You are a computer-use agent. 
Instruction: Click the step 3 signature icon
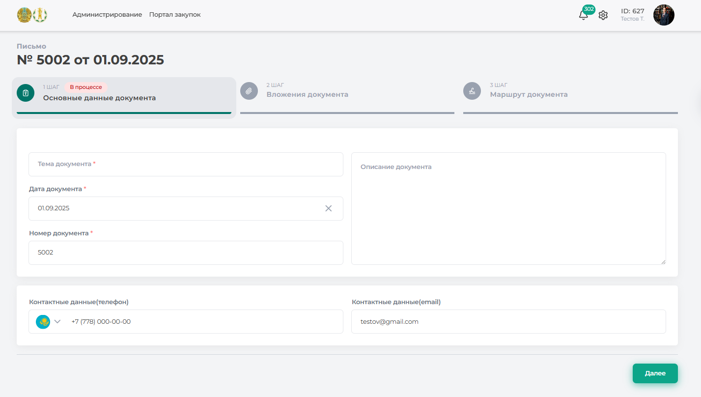click(472, 91)
